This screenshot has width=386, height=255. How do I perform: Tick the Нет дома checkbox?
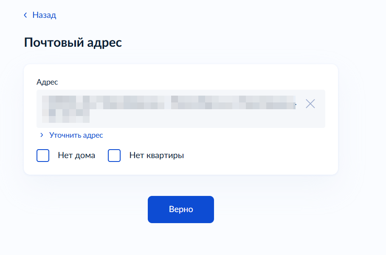coord(43,156)
